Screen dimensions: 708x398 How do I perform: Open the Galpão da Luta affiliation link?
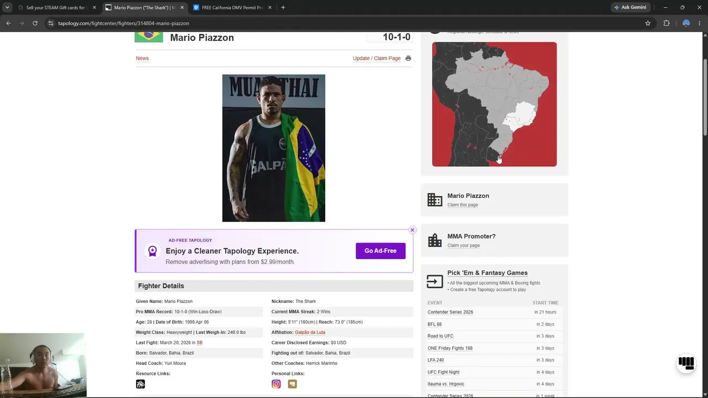click(310, 332)
